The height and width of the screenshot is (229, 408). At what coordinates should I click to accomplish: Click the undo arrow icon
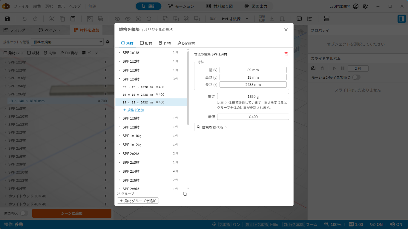click(x=24, y=19)
